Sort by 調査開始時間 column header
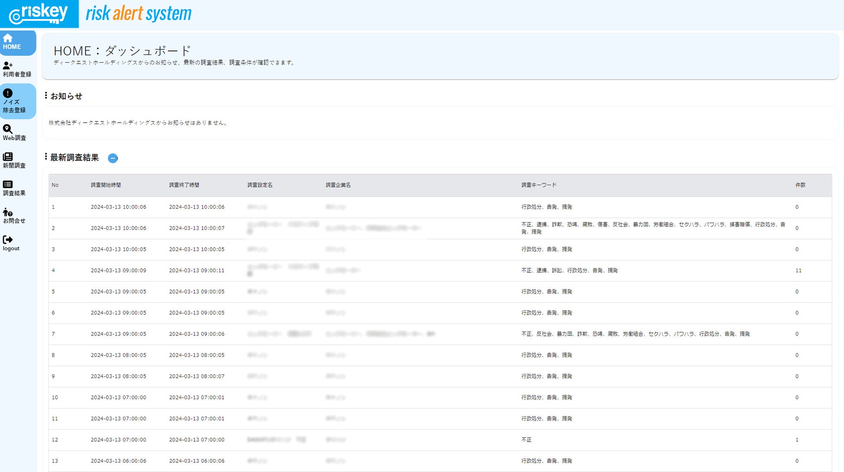 pos(106,185)
